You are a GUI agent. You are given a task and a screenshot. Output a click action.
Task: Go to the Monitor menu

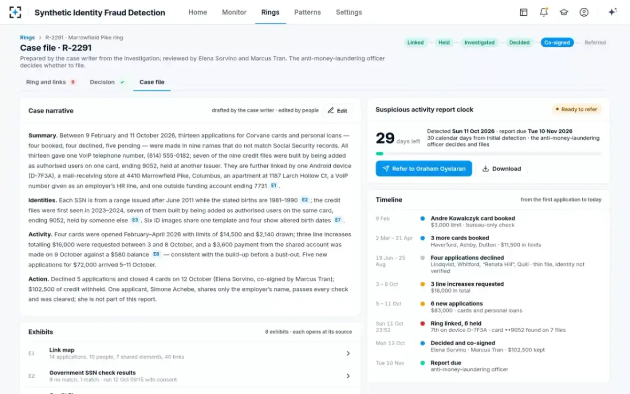click(234, 12)
